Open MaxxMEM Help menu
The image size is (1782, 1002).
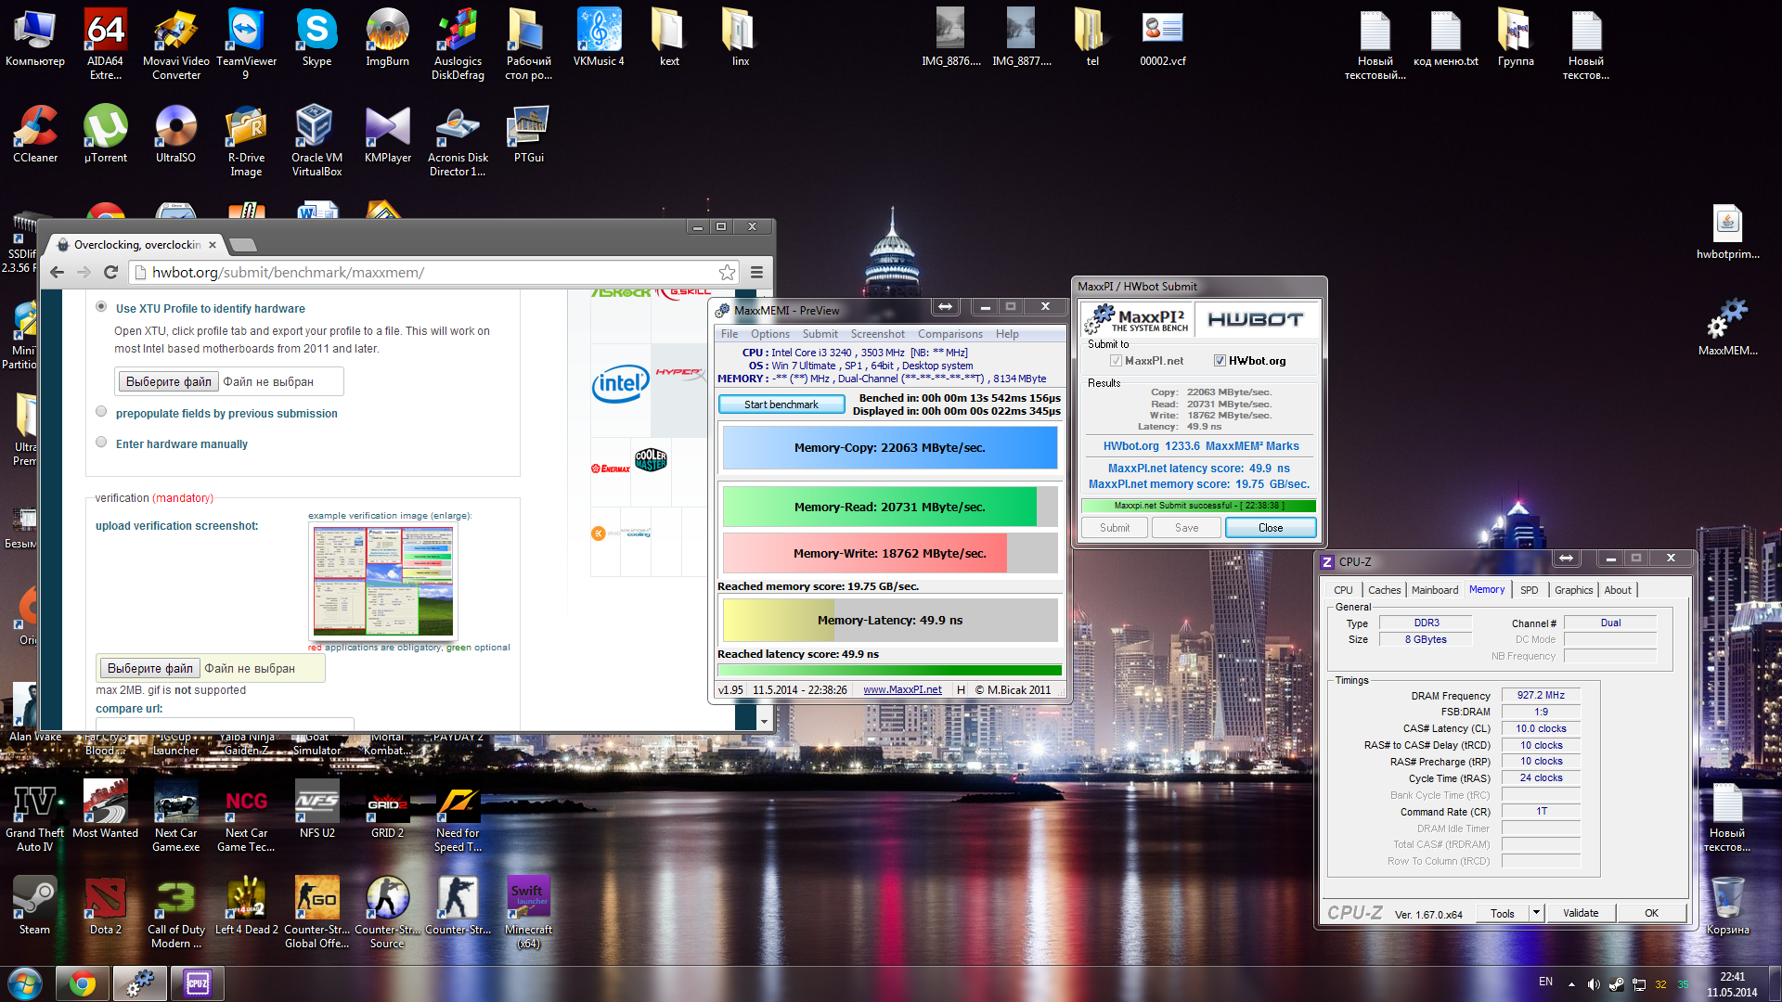[1007, 334]
